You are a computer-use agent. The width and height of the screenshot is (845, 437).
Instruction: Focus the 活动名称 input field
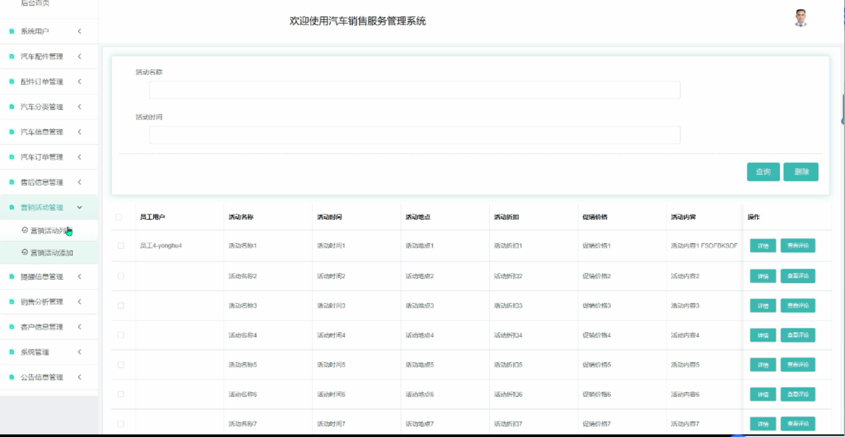414,90
